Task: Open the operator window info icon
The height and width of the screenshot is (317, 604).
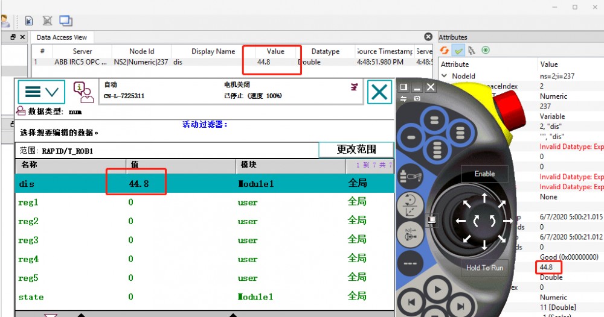Action: pyautogui.click(x=83, y=92)
